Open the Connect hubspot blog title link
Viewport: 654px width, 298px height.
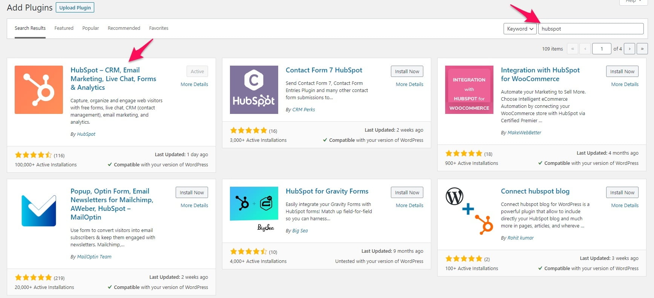535,191
